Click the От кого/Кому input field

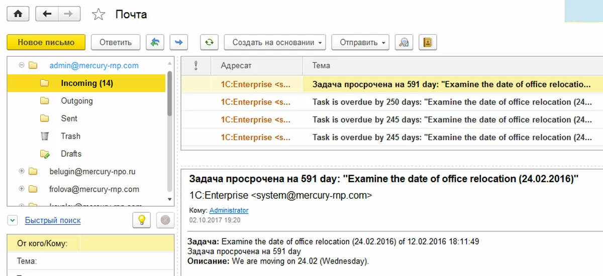tap(127, 244)
